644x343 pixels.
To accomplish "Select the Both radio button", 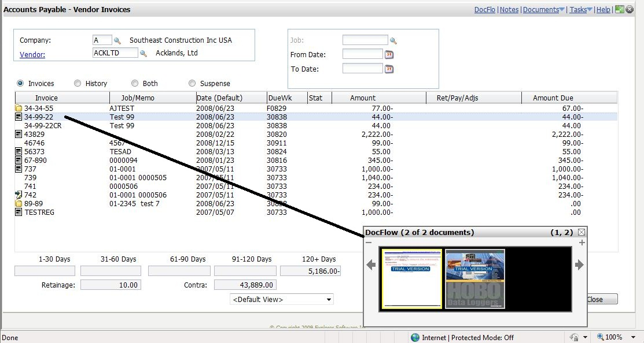I will coord(135,83).
